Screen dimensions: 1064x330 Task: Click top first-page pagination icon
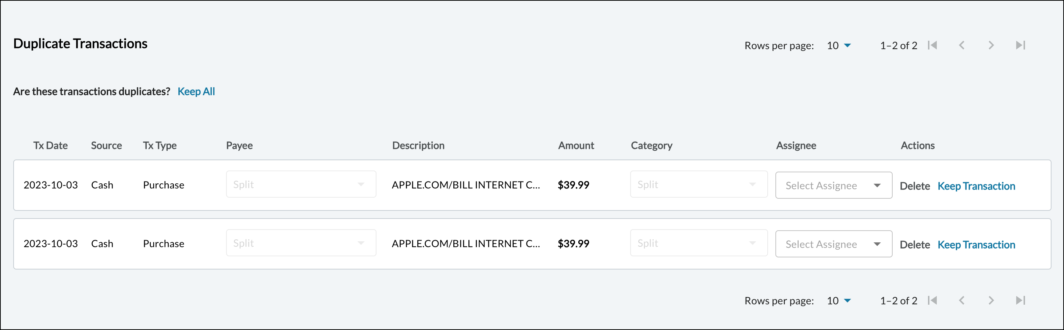click(x=932, y=45)
